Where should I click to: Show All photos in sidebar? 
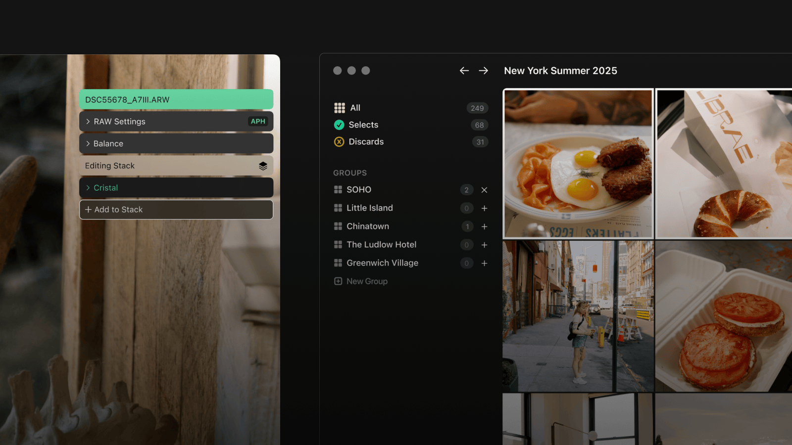(x=355, y=108)
